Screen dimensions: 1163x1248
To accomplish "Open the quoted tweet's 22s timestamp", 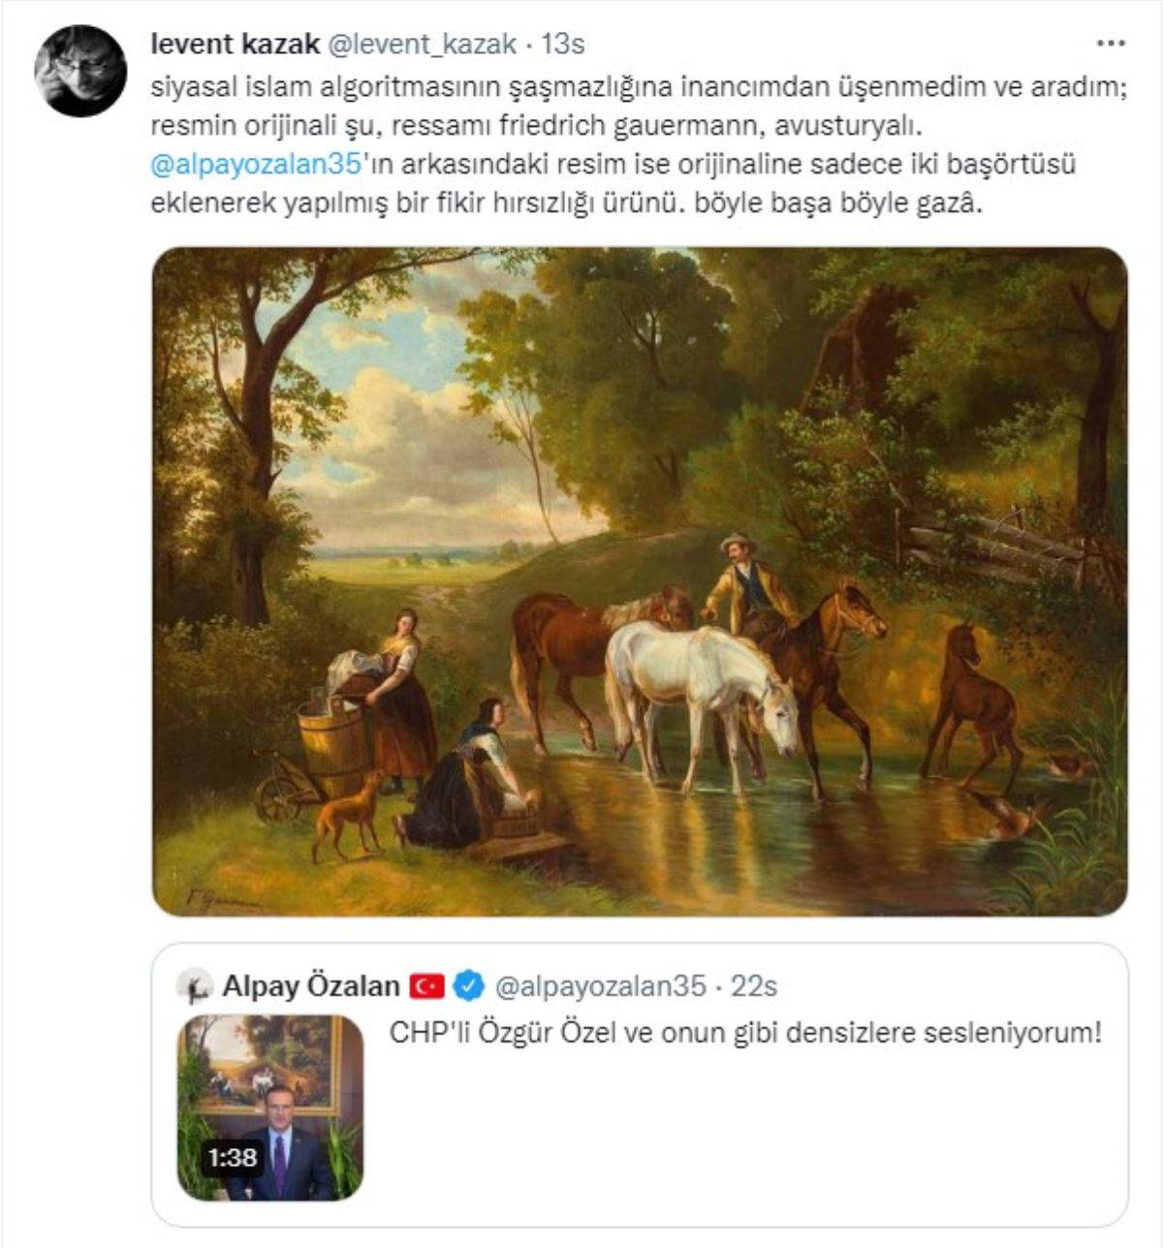I will (x=754, y=986).
